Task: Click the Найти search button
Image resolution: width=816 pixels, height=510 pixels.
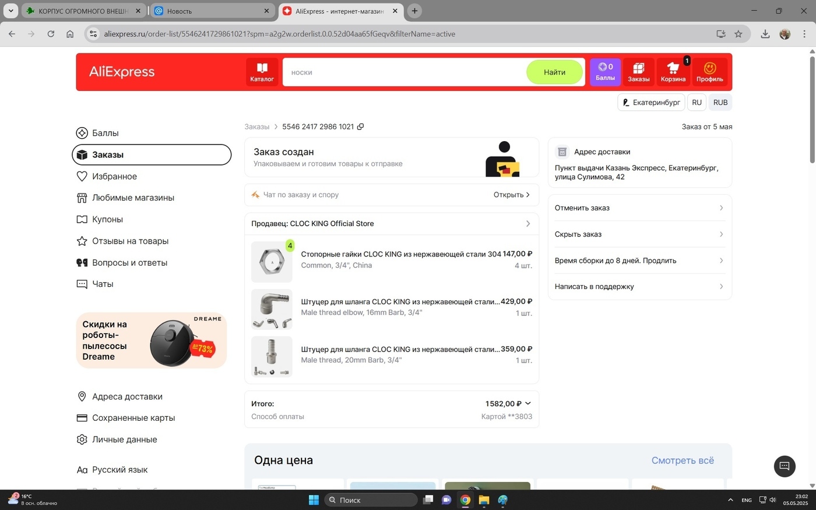Action: pyautogui.click(x=554, y=72)
